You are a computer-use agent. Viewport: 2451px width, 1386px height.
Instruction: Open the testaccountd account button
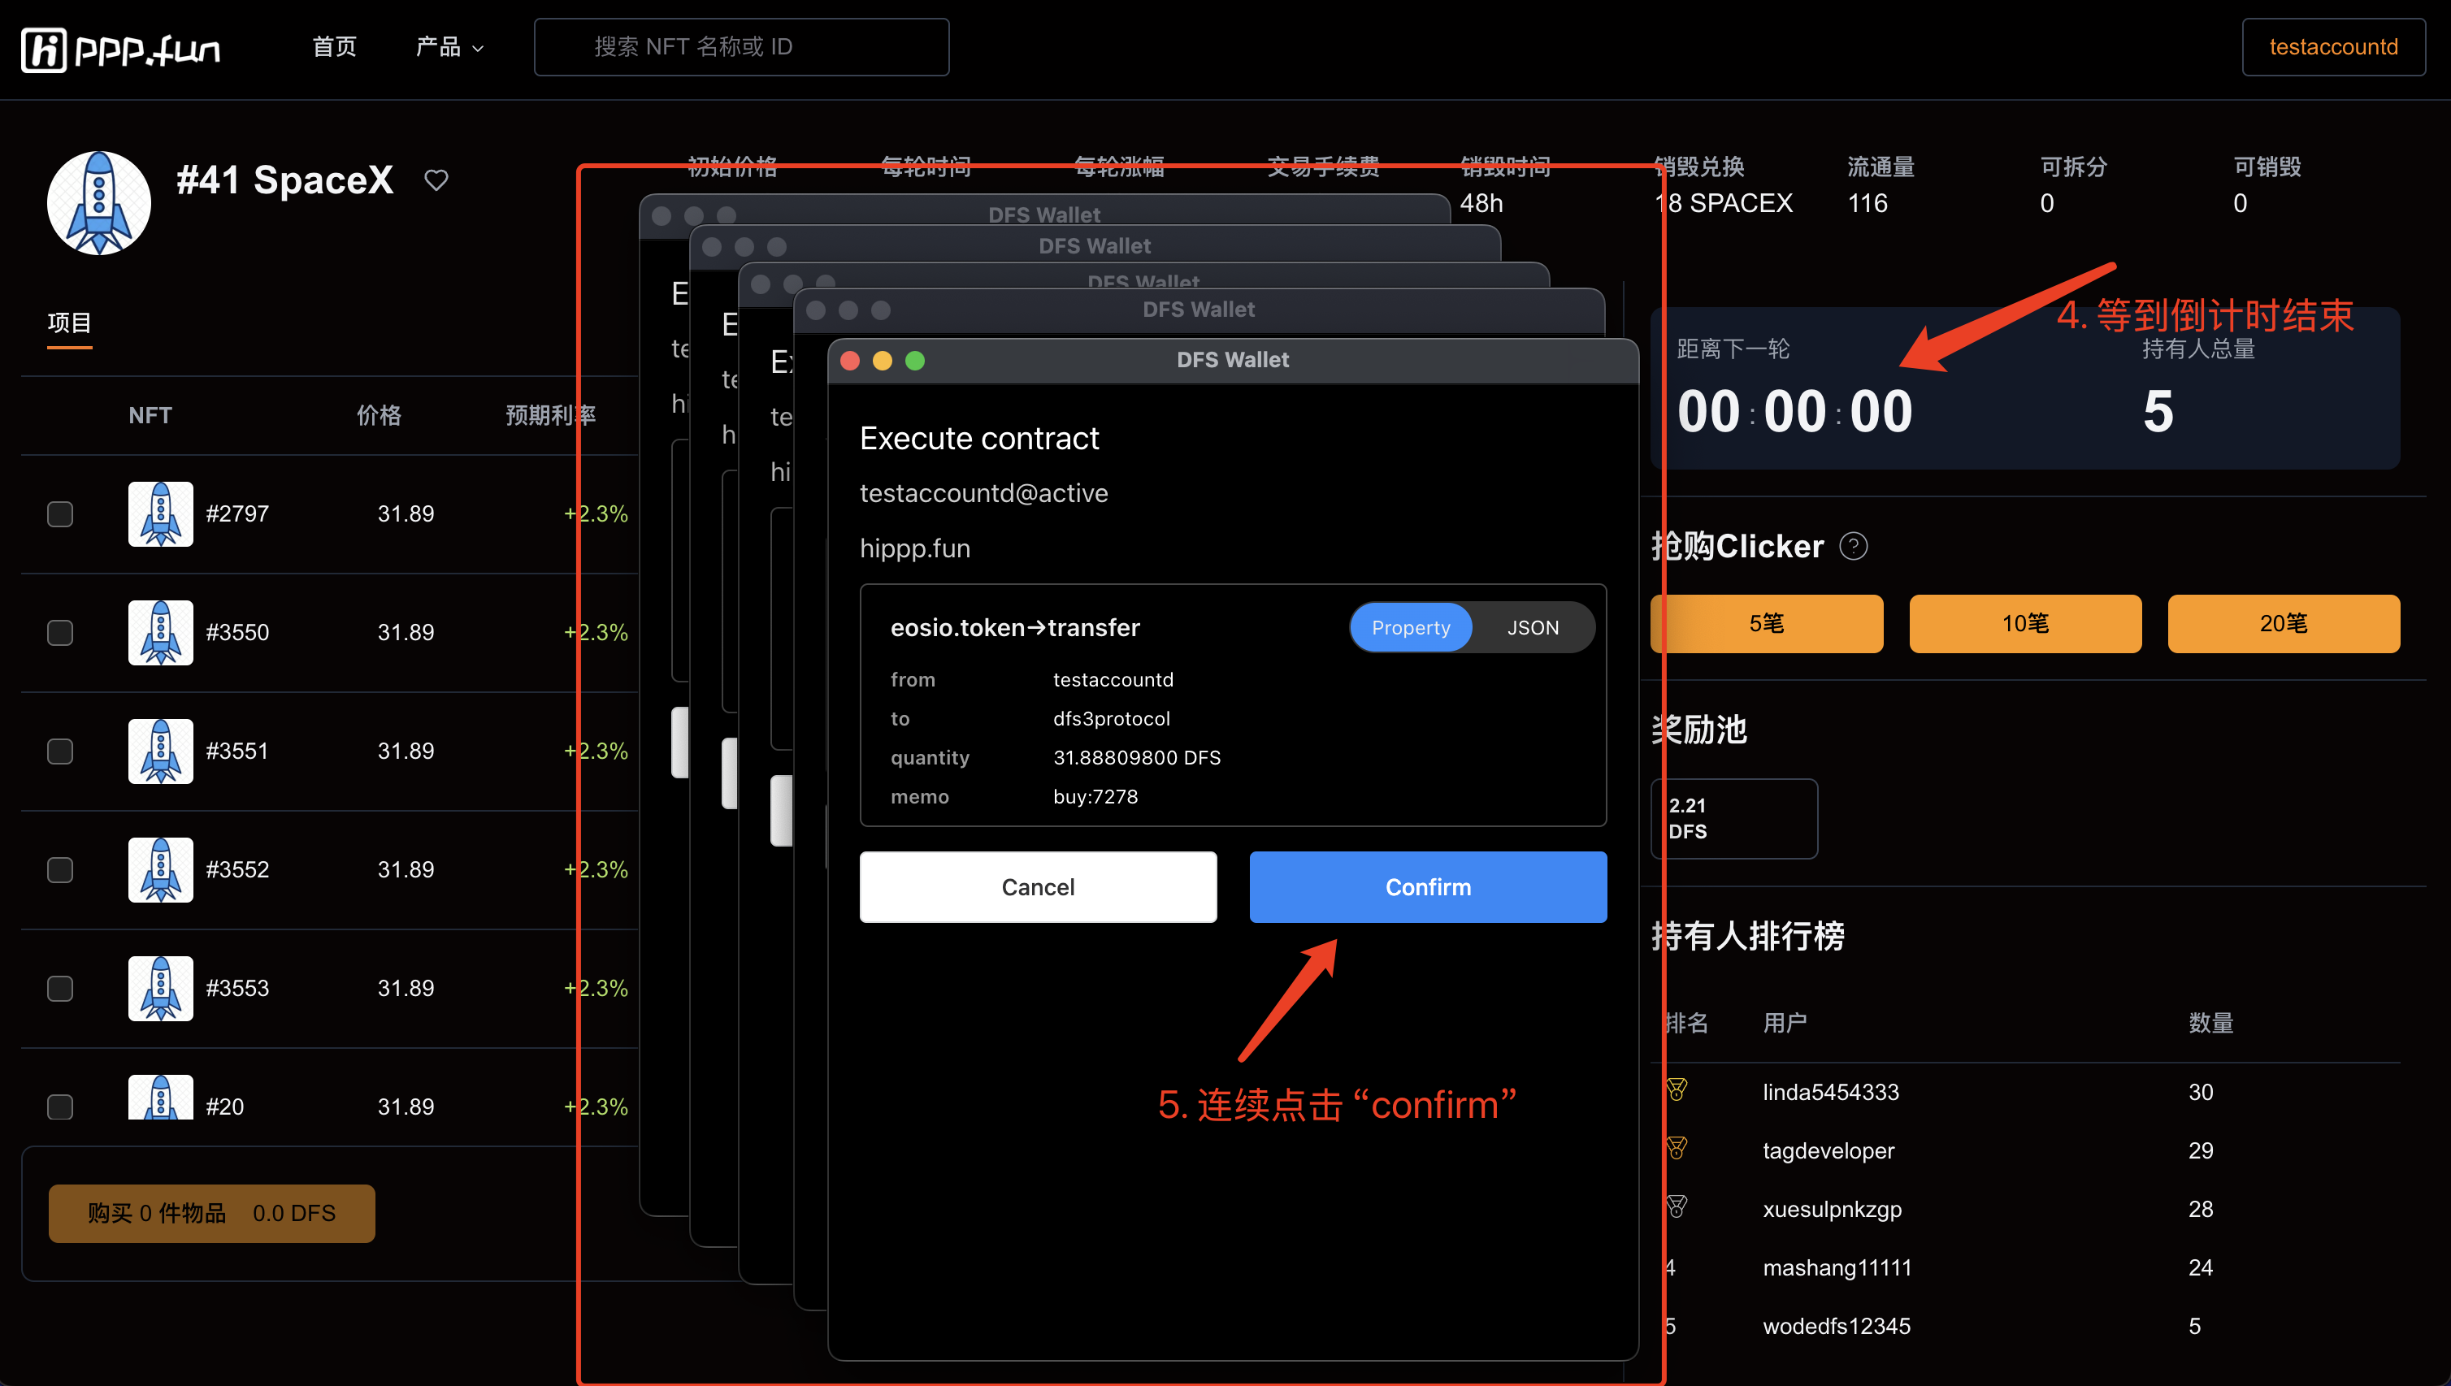coord(2333,46)
